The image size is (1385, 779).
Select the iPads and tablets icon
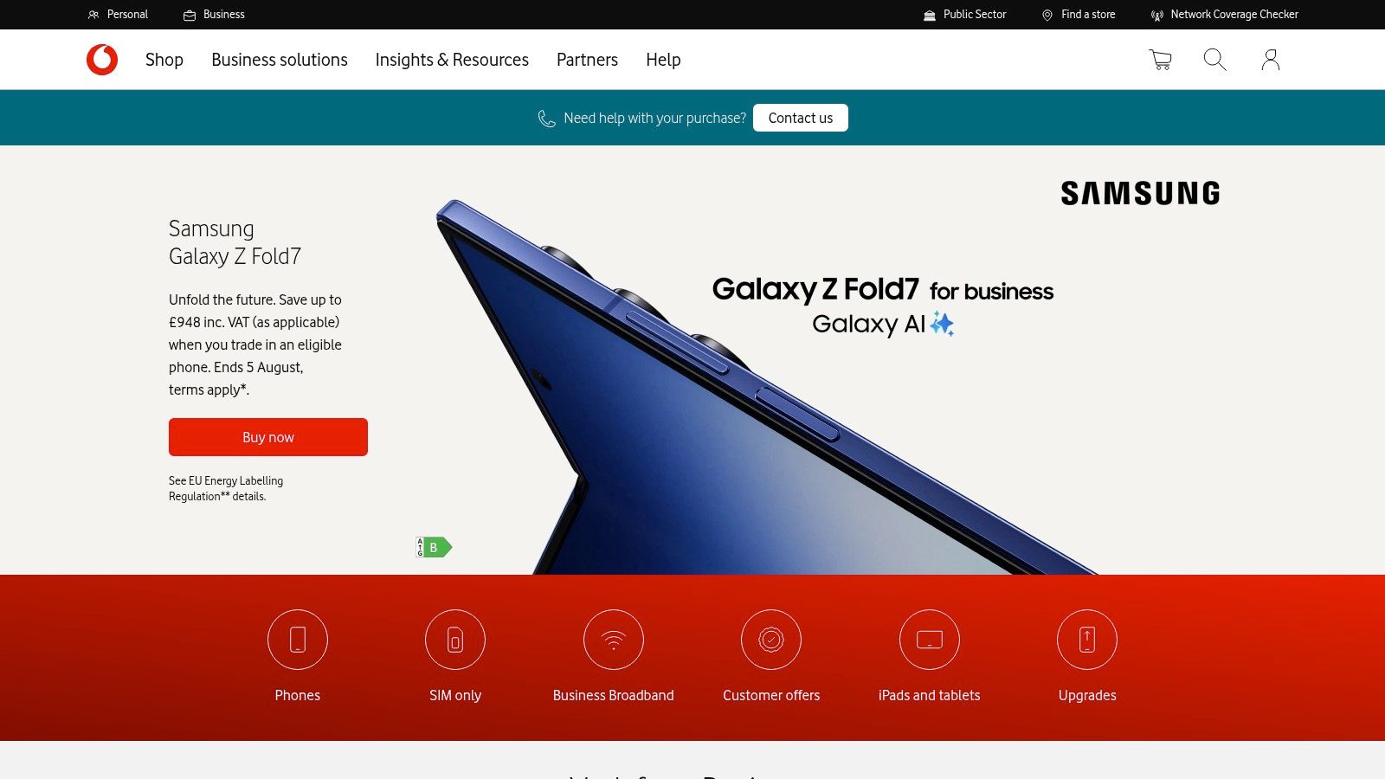point(930,640)
